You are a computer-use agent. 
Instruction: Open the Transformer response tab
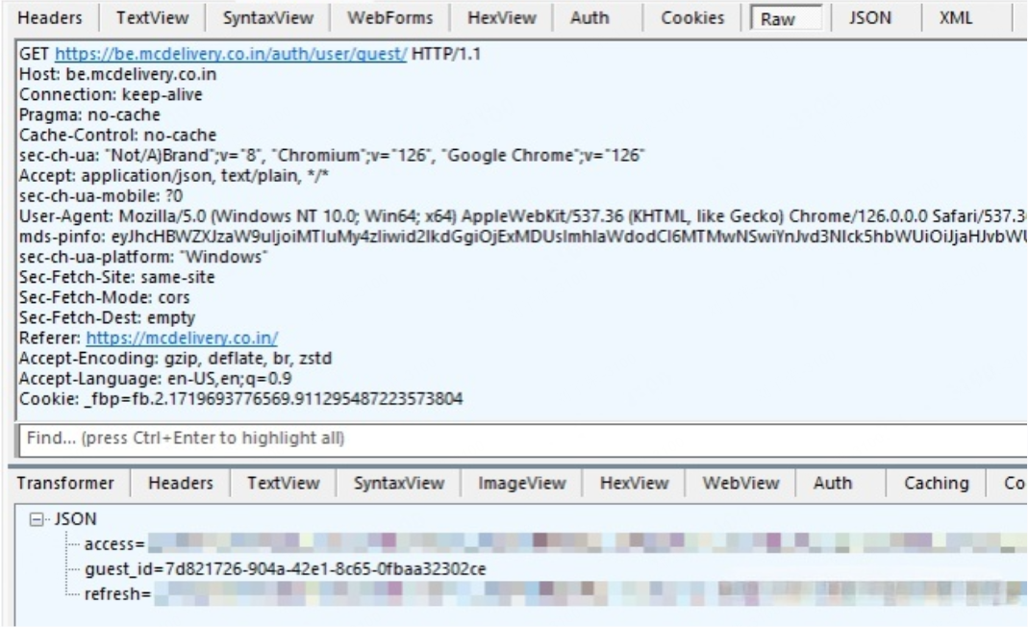66,485
